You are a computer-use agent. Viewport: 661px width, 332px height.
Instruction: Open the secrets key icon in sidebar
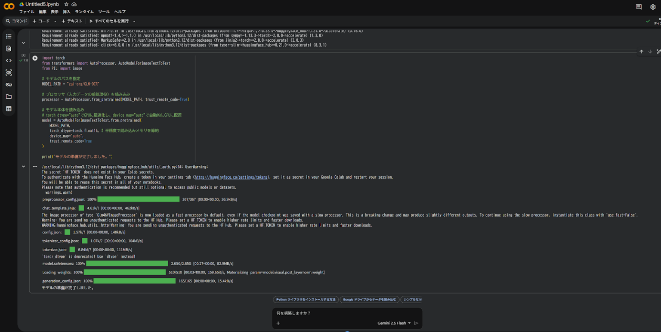pyautogui.click(x=9, y=85)
